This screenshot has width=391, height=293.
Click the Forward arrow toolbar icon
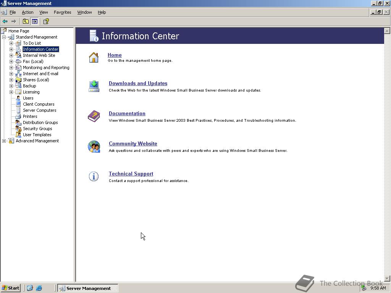tap(14, 21)
